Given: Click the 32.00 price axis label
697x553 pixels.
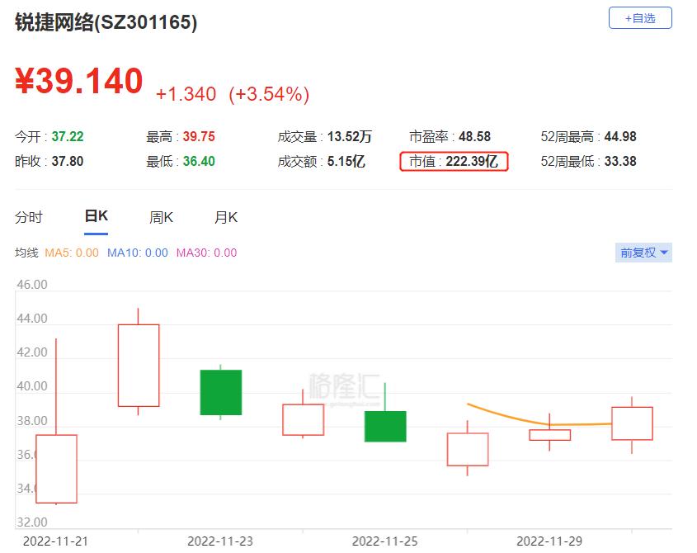Looking at the screenshot, I should coord(32,522).
